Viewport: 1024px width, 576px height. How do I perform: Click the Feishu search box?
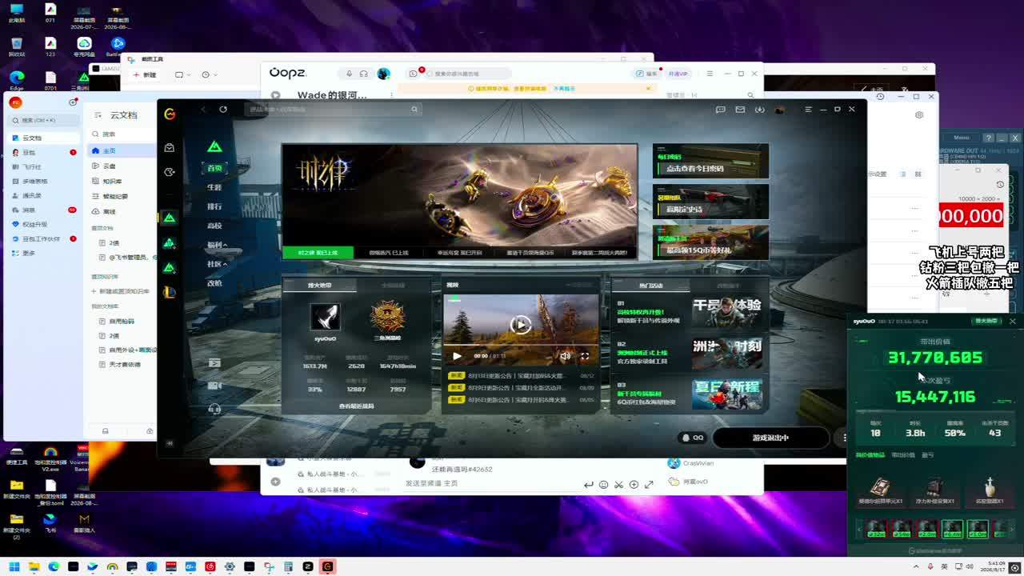coord(42,120)
